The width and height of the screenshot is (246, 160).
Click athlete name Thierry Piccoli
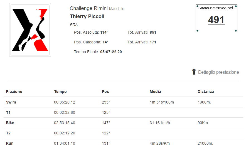click(87, 16)
